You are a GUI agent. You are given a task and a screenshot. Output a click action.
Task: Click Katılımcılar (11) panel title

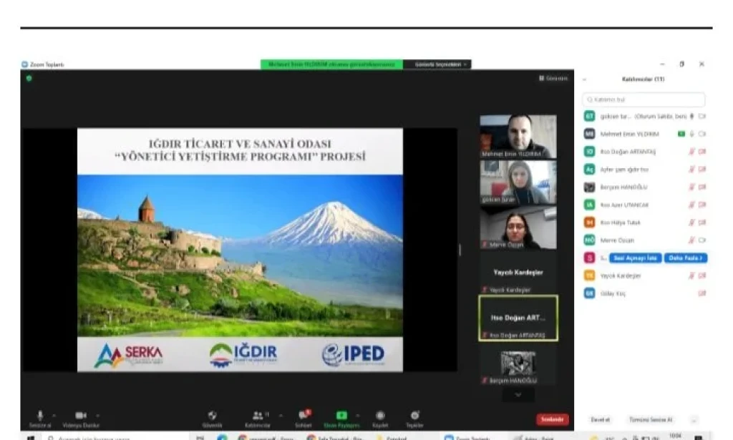pyautogui.click(x=644, y=79)
